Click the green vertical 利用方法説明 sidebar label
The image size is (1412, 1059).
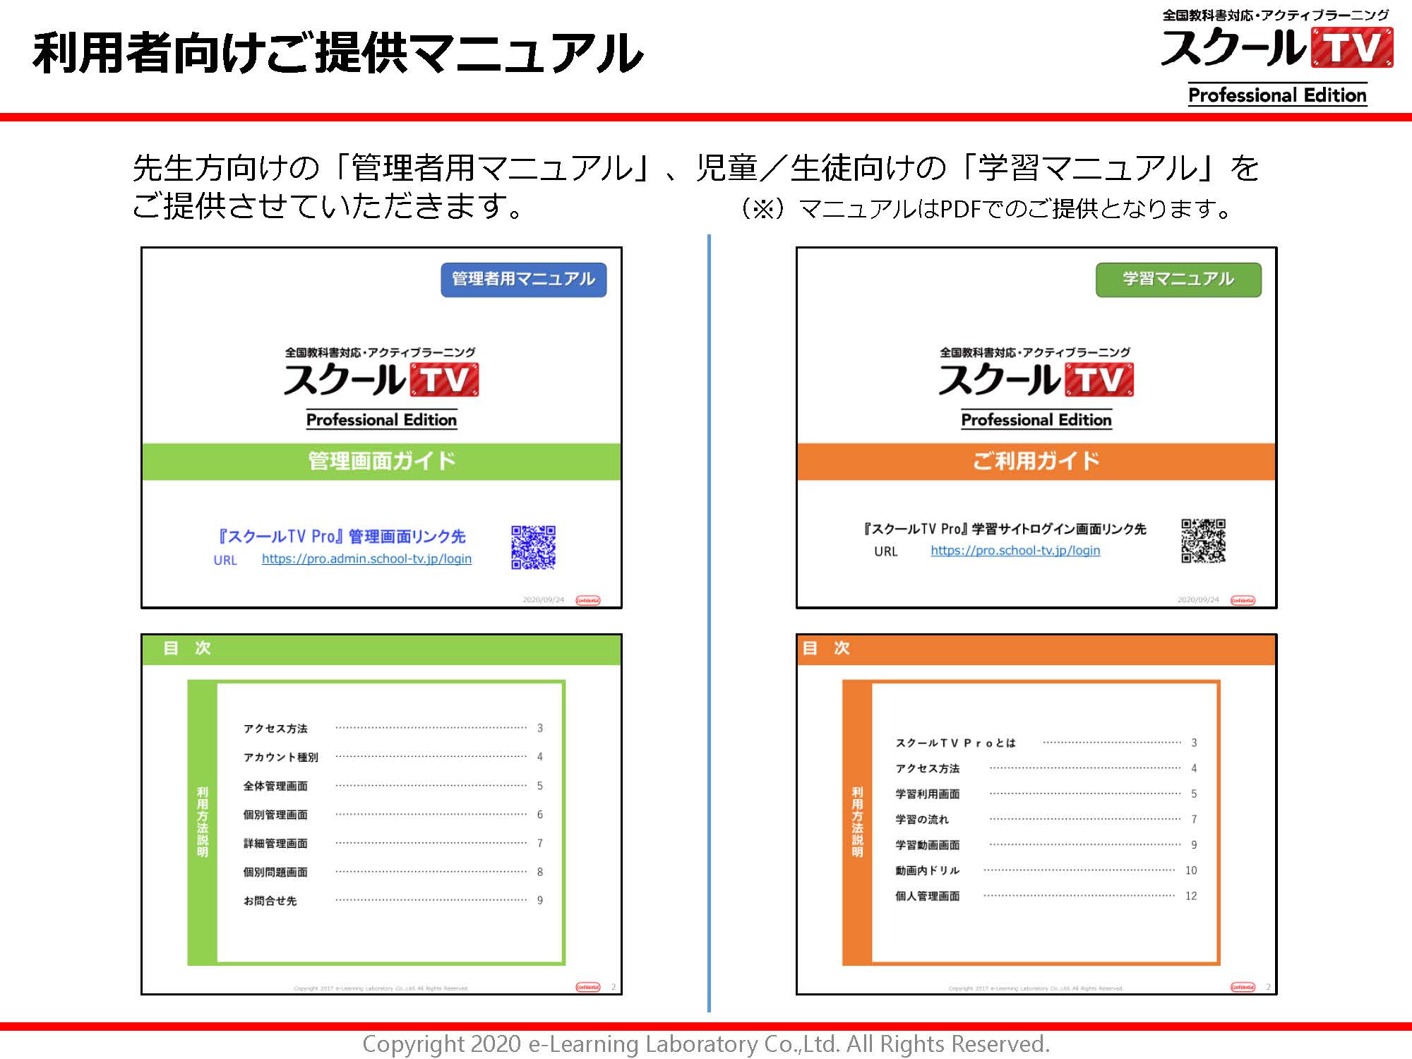pyautogui.click(x=203, y=822)
